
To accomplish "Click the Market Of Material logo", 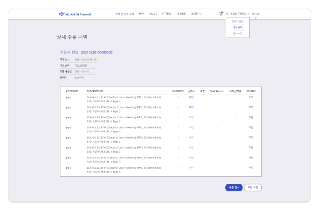I will [x=75, y=14].
